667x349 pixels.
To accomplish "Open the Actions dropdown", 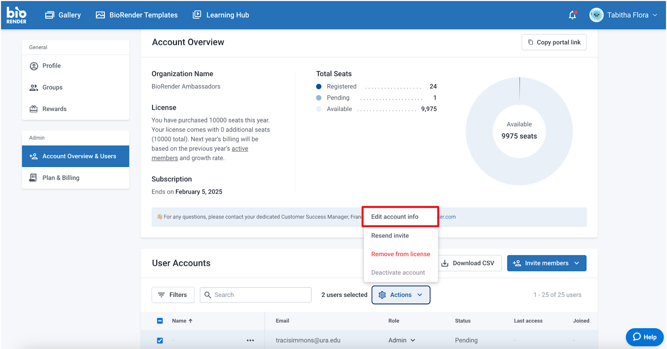I will tap(401, 295).
